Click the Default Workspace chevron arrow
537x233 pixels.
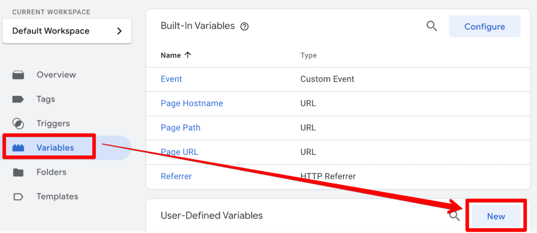pos(119,31)
